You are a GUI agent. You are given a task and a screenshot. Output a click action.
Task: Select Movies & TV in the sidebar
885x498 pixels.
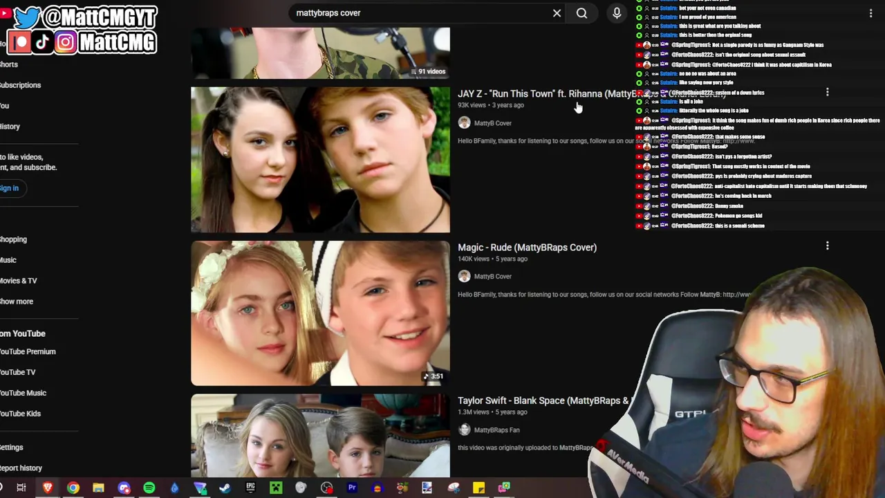point(18,281)
